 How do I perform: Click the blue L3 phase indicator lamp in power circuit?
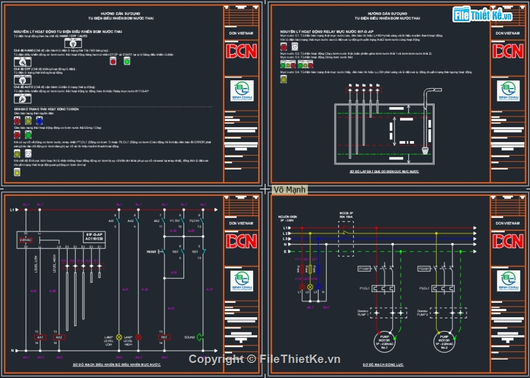[x=318, y=287]
